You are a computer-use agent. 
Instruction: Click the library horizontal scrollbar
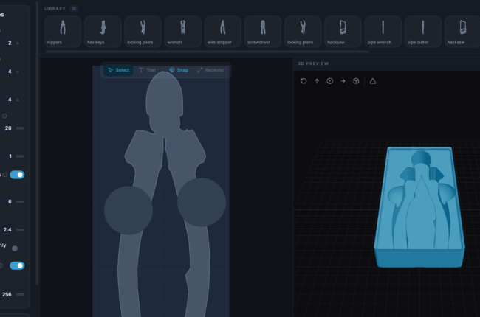(x=208, y=52)
